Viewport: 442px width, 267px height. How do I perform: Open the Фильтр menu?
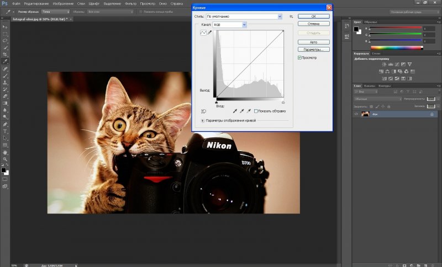pyautogui.click(x=130, y=4)
